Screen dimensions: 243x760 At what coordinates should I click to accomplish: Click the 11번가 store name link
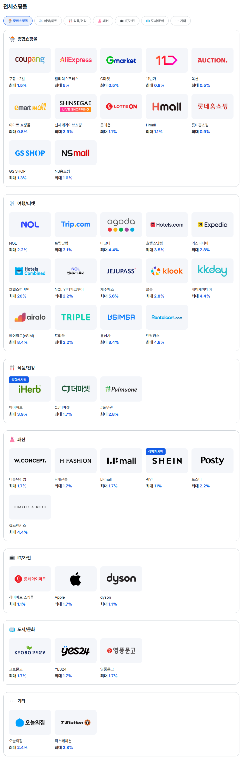151,79
